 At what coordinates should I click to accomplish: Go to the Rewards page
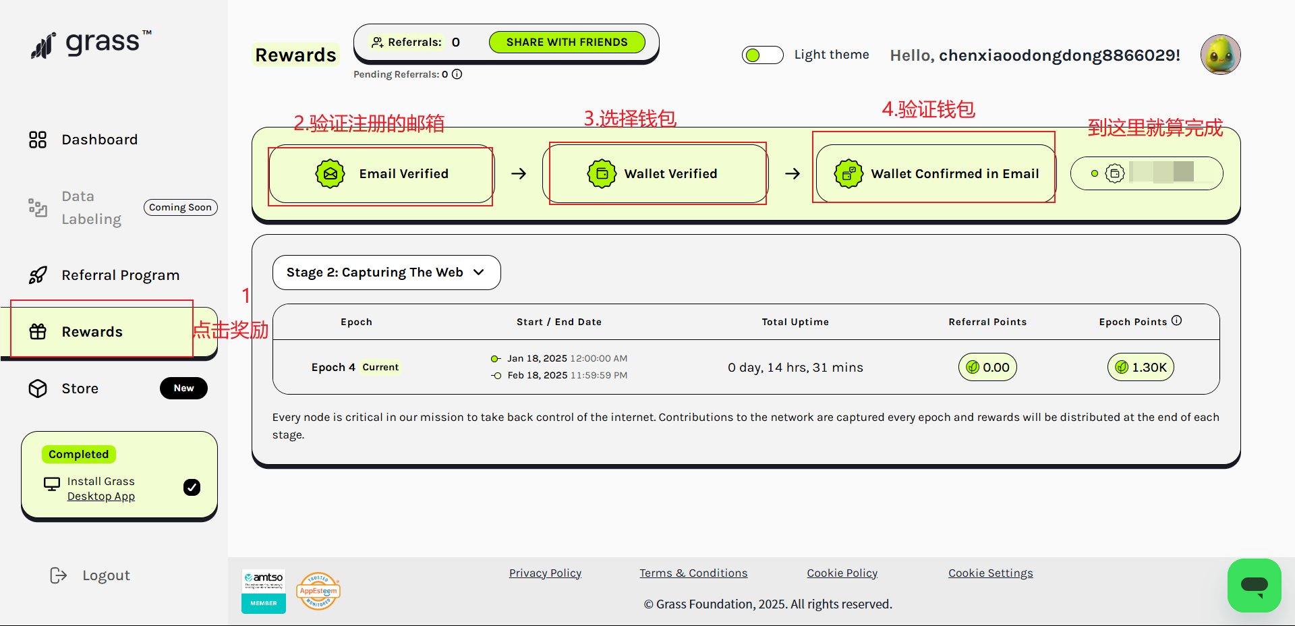click(x=108, y=332)
